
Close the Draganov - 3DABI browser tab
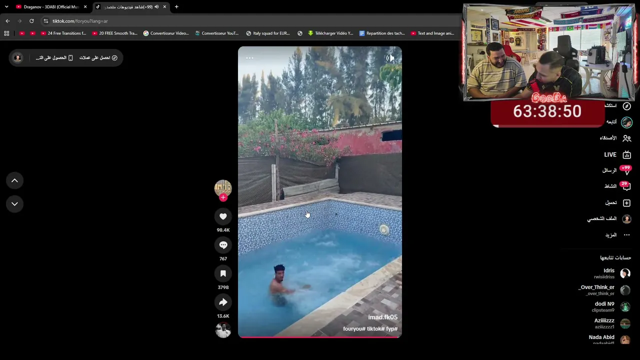(85, 7)
